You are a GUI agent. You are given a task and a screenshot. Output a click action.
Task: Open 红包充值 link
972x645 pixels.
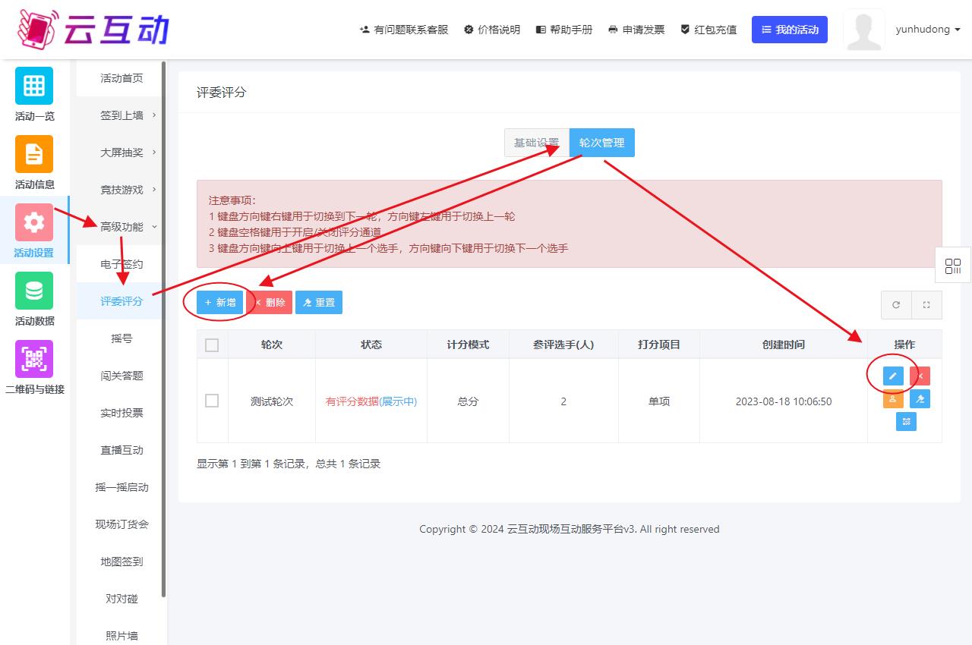(708, 30)
